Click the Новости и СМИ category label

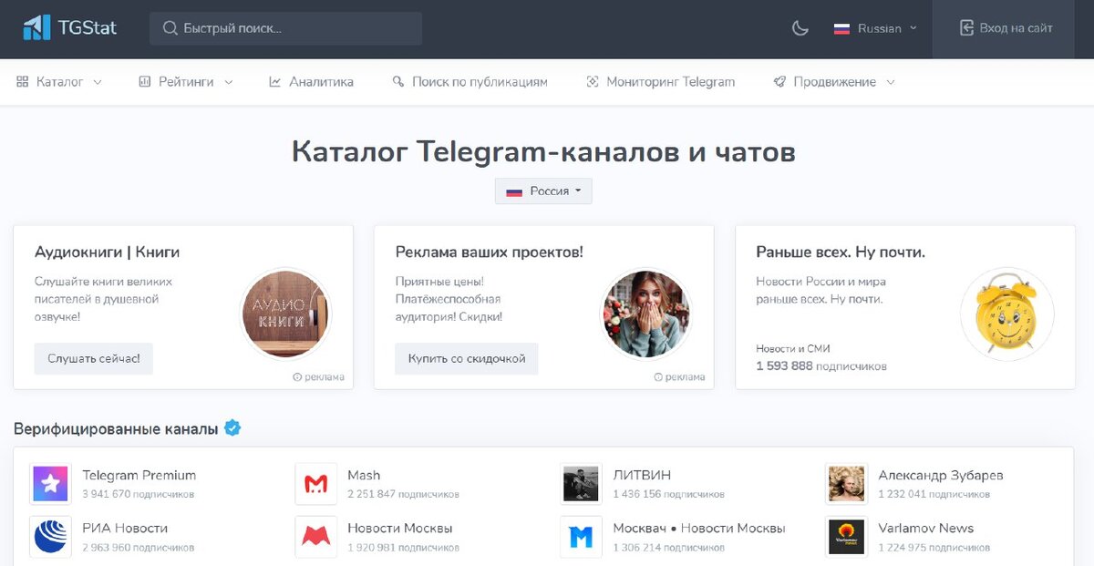[x=793, y=348]
